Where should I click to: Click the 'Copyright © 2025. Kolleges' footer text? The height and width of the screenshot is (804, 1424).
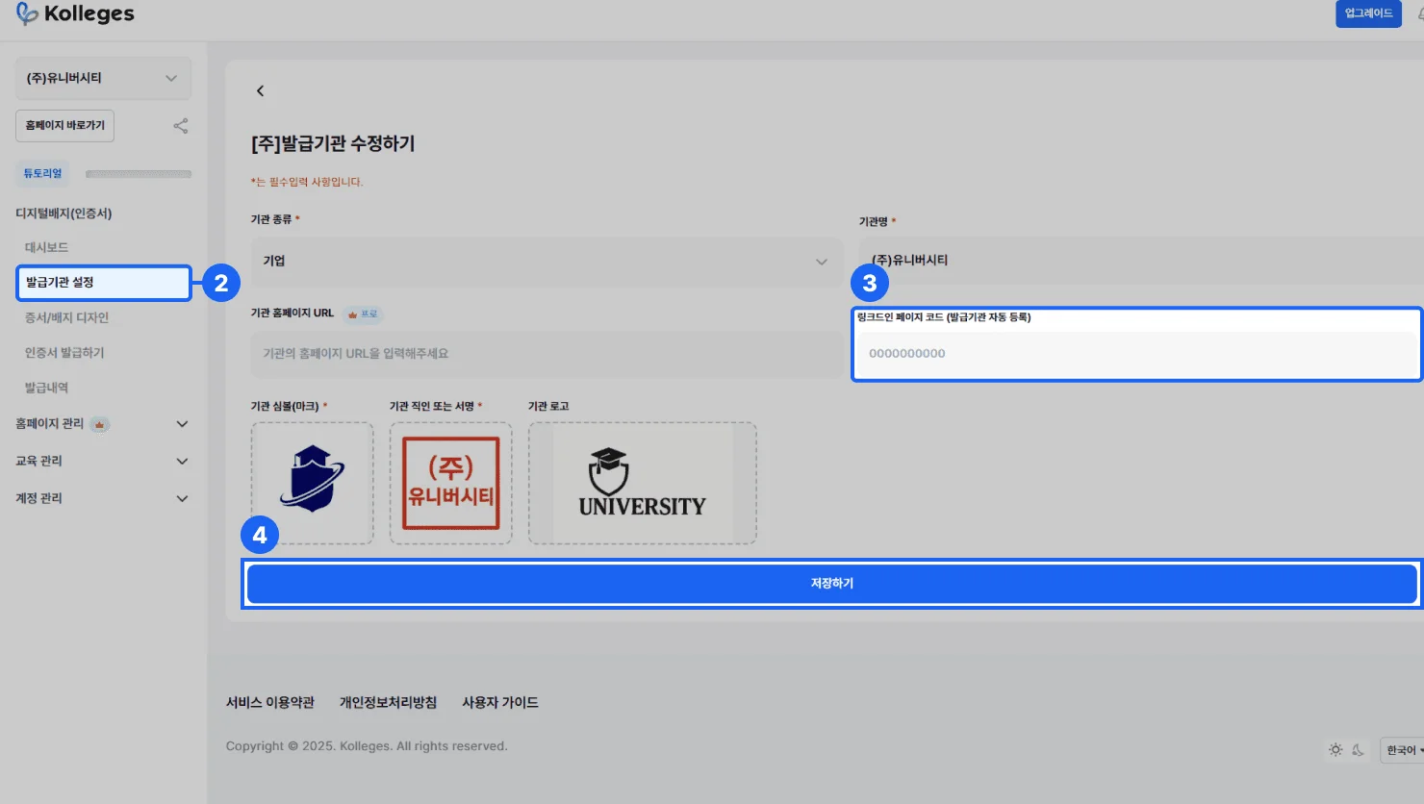point(367,746)
